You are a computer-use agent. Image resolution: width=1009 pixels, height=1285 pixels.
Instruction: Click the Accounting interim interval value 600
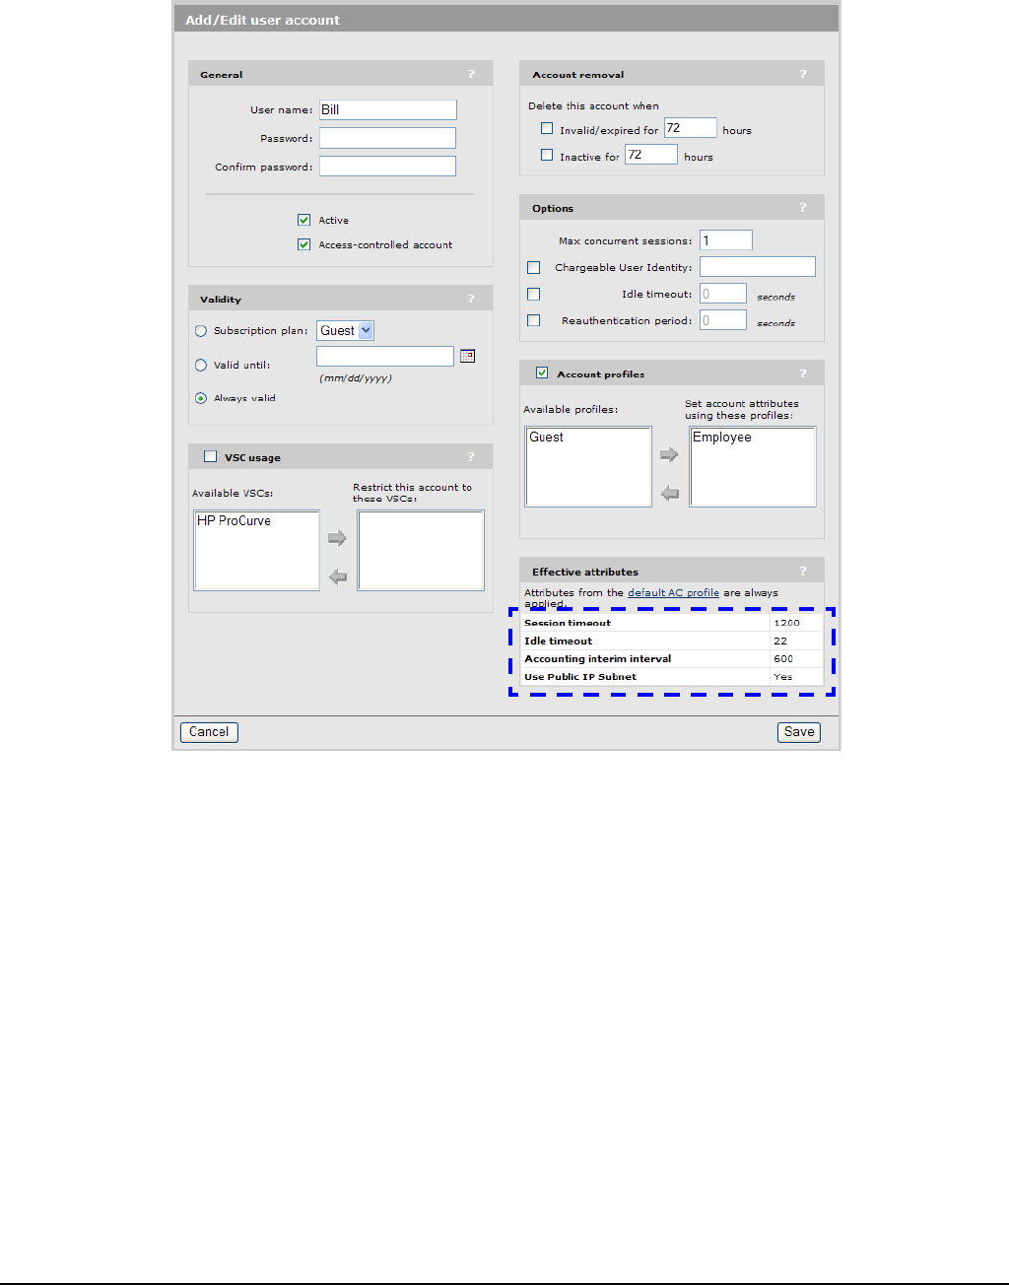click(x=783, y=658)
